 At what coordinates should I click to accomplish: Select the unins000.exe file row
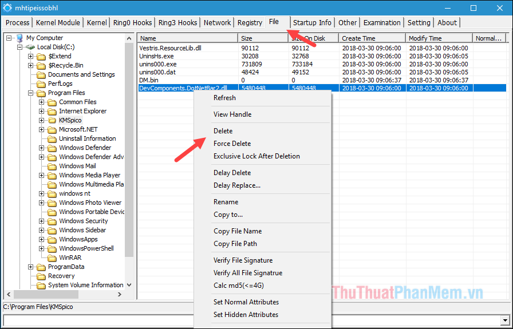[322, 64]
